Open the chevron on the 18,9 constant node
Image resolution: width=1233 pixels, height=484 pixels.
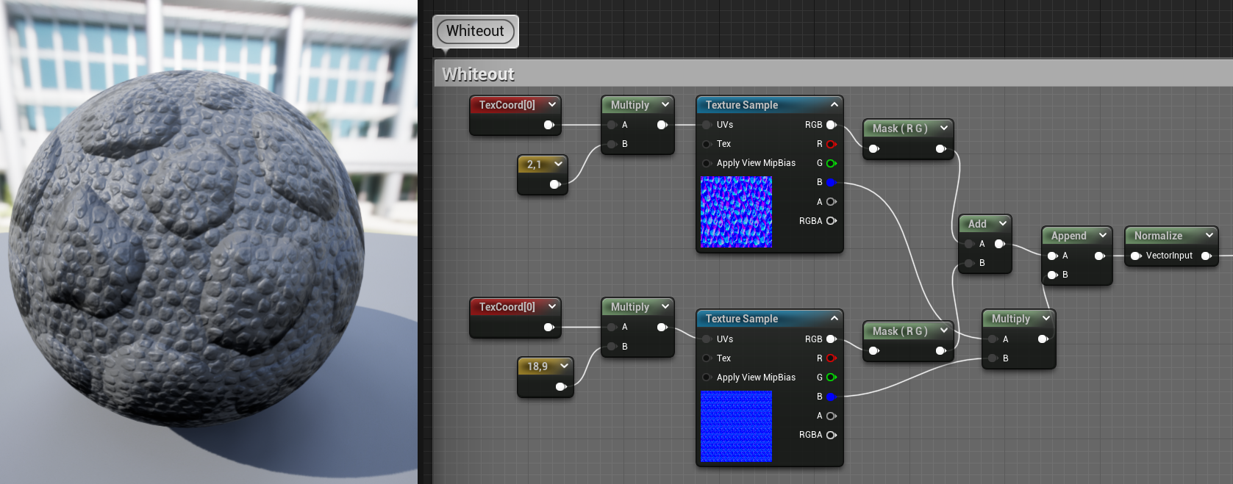[564, 366]
